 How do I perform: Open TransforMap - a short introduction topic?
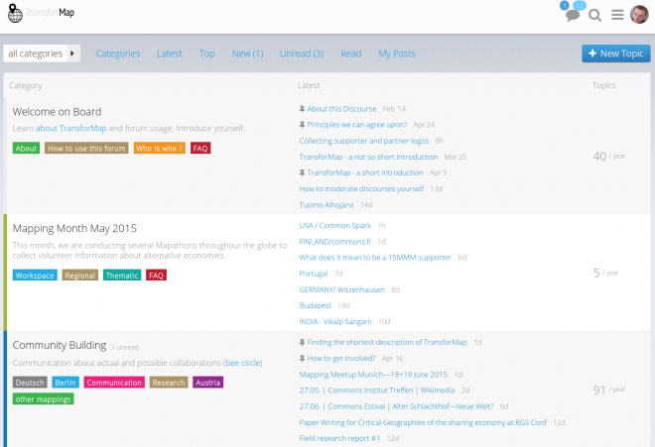coord(365,172)
